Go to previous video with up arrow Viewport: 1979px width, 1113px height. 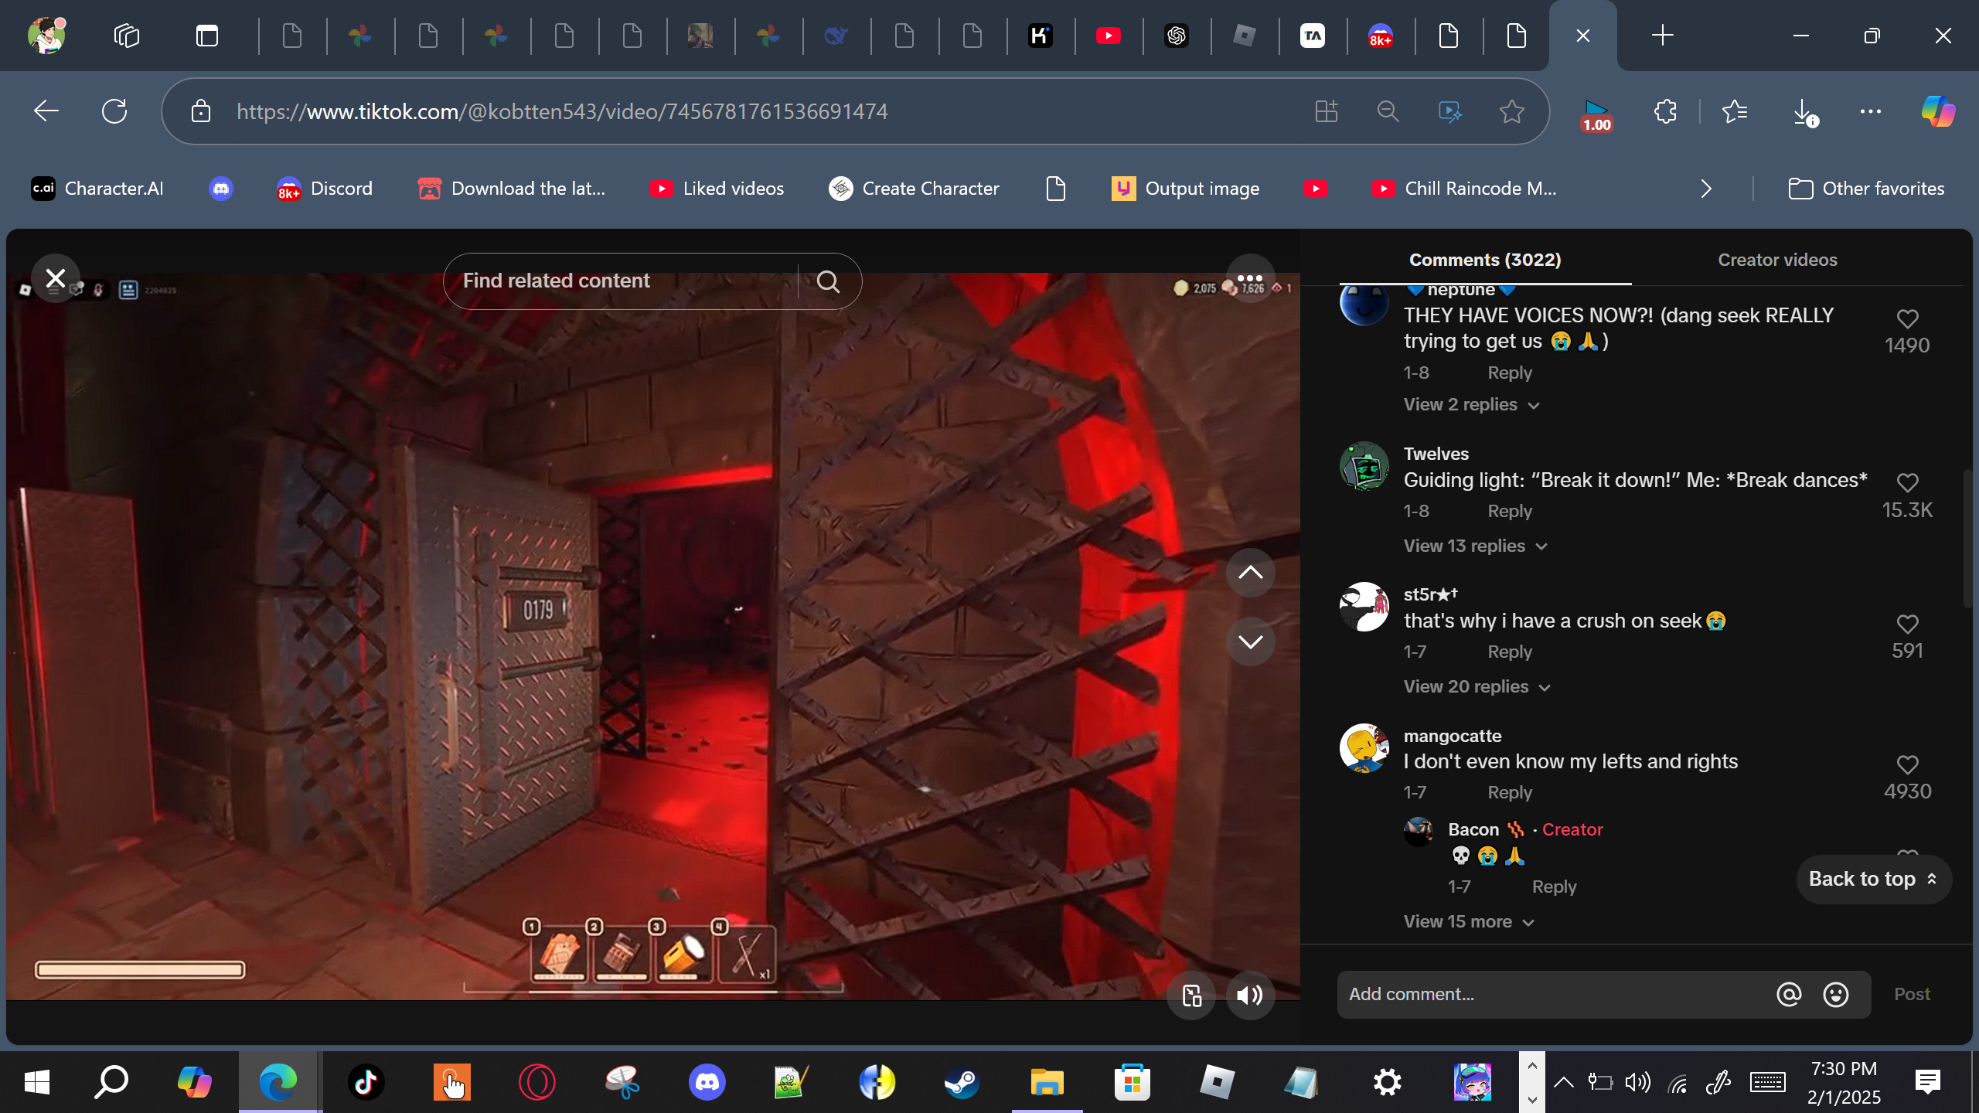click(x=1250, y=573)
